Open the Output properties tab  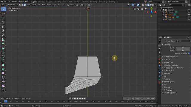pos(159,49)
